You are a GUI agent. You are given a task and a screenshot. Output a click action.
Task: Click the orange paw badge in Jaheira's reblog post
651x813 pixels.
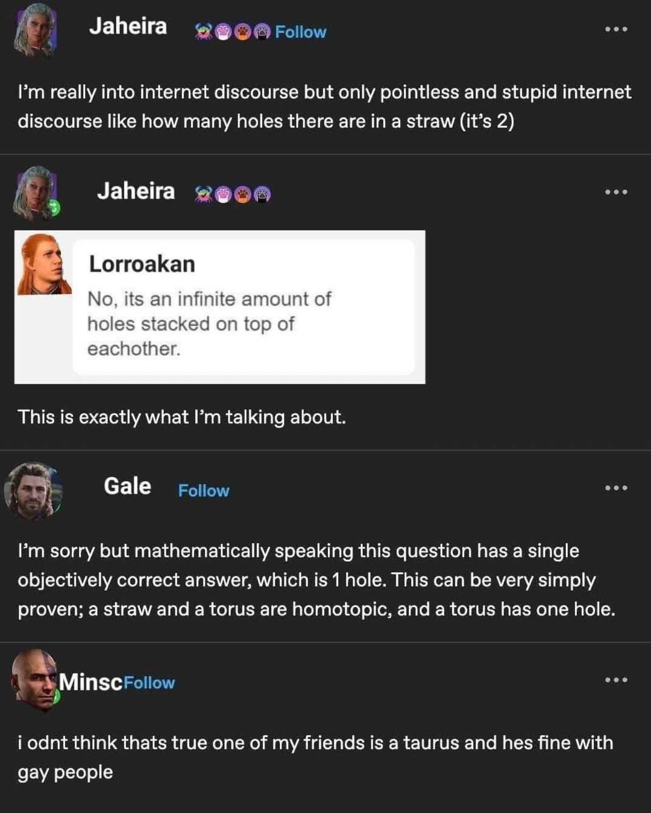242,194
